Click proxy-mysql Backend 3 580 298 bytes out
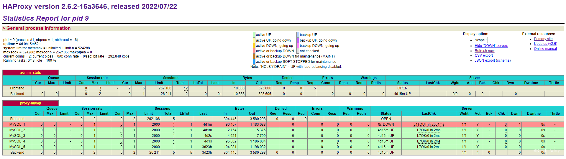The image size is (566, 159). [x=258, y=153]
